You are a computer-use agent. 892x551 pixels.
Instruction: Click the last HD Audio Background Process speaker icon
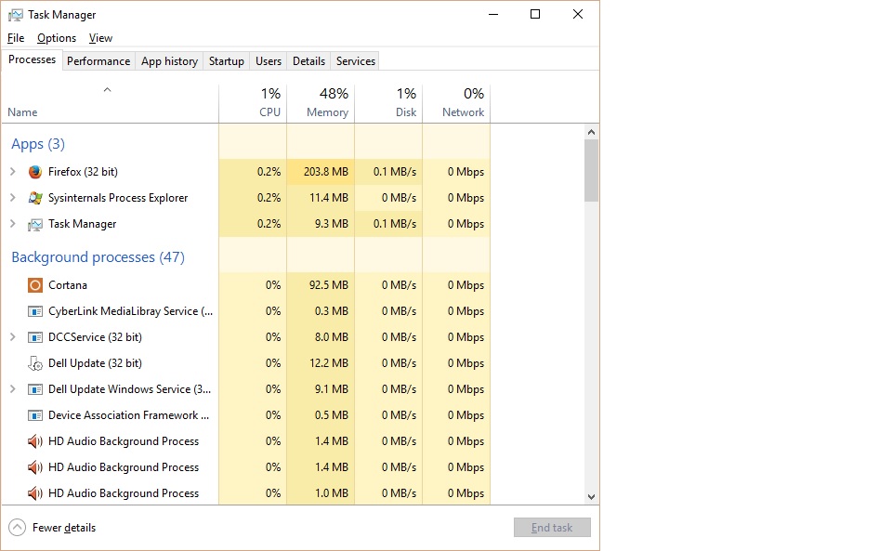click(35, 493)
